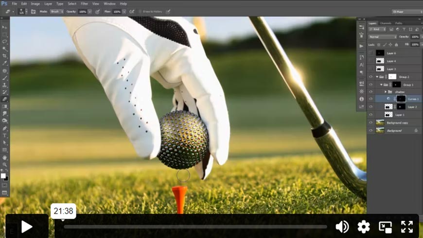Image resolution: width=423 pixels, height=238 pixels.
Task: Open video player settings gear
Action: click(x=364, y=226)
